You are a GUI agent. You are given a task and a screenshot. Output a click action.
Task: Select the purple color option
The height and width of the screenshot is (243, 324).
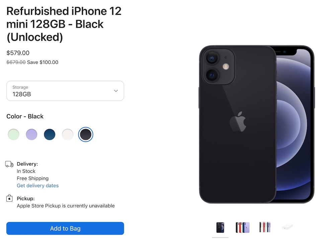point(31,134)
